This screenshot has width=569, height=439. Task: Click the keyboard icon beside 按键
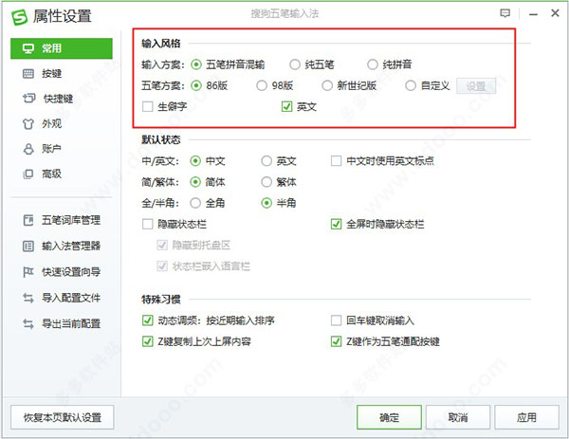point(28,74)
